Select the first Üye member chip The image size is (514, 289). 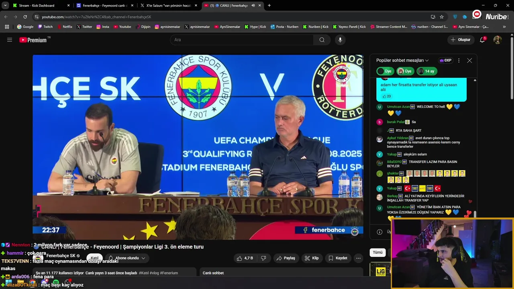pyautogui.click(x=385, y=71)
